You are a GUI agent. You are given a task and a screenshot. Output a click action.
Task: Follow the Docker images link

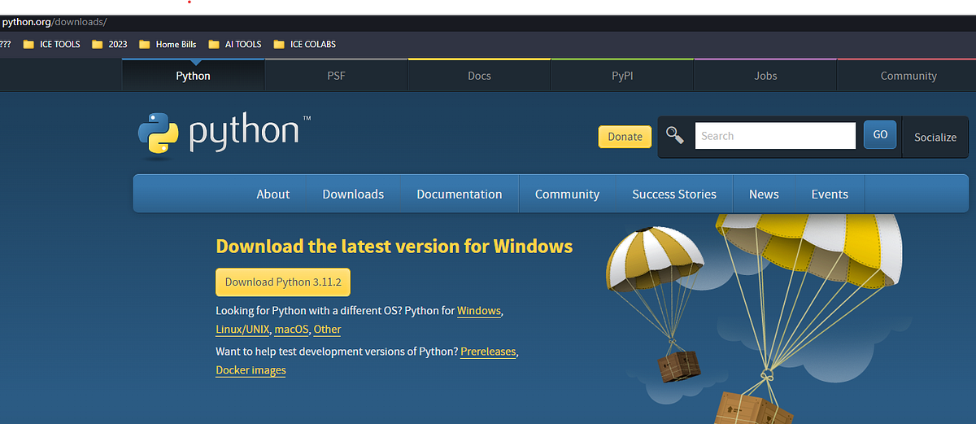(251, 370)
